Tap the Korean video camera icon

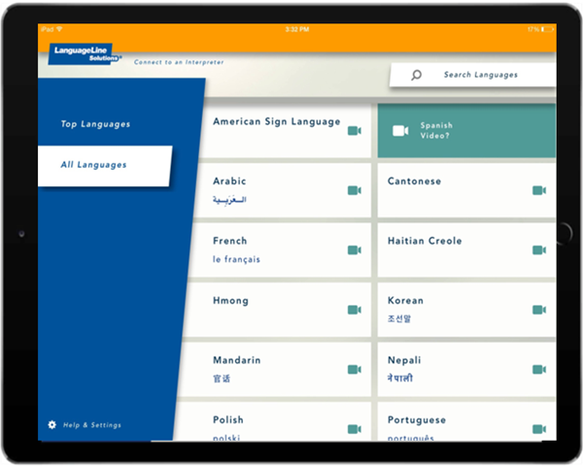[x=538, y=310]
